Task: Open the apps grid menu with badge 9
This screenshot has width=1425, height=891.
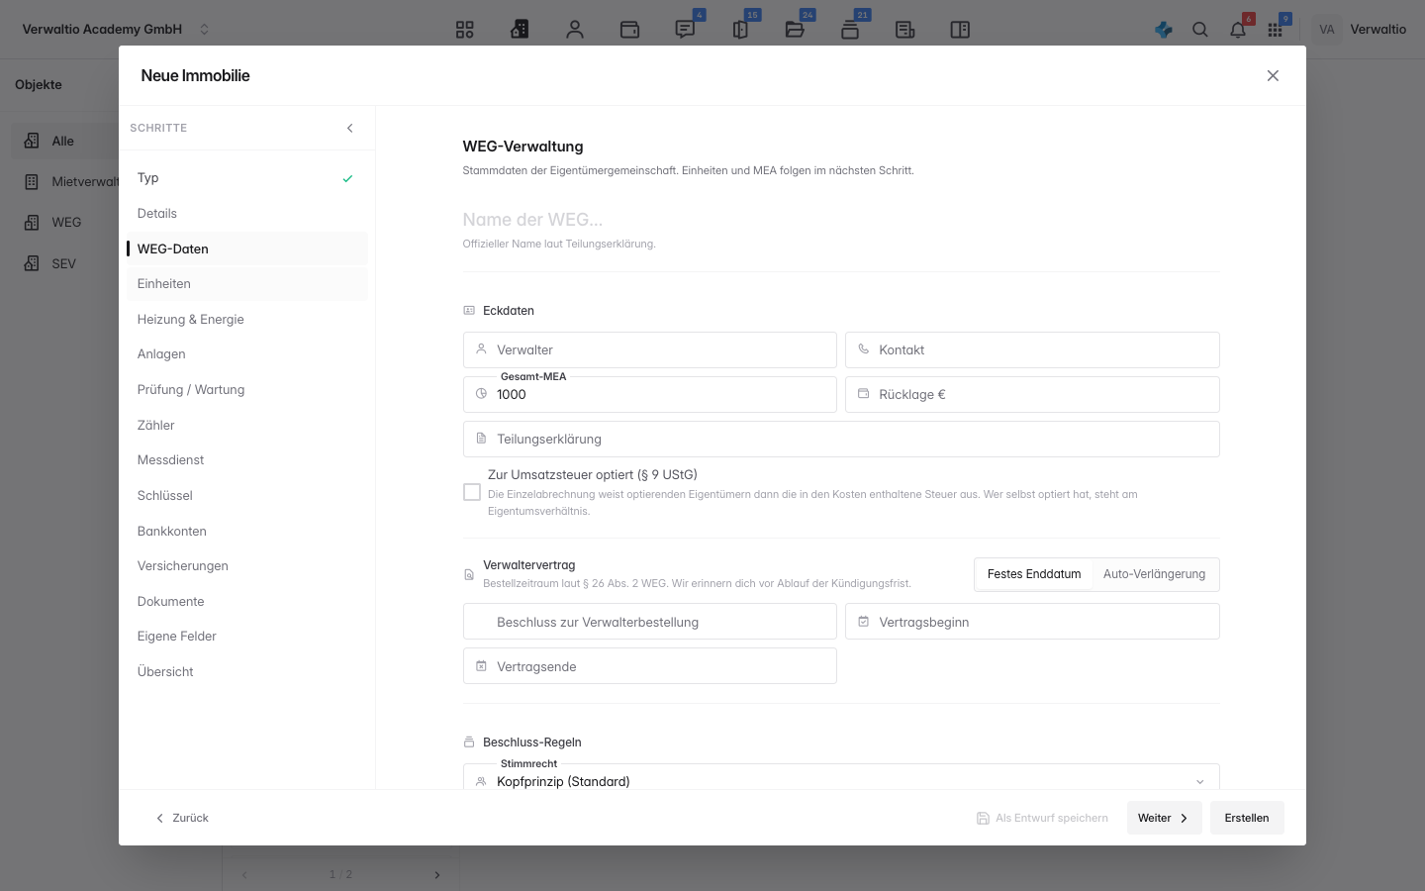Action: tap(1275, 30)
